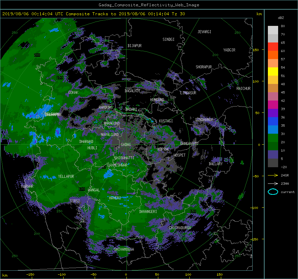This screenshot has height=279, width=298.
Task: Click the NARAGUND city label
Action: [112, 123]
